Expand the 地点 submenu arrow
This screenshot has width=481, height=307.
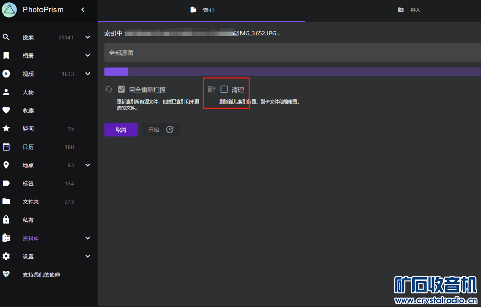point(88,165)
